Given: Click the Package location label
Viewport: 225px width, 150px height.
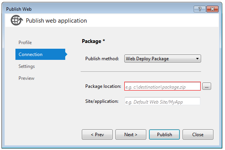Looking at the screenshot, I should (x=103, y=86).
